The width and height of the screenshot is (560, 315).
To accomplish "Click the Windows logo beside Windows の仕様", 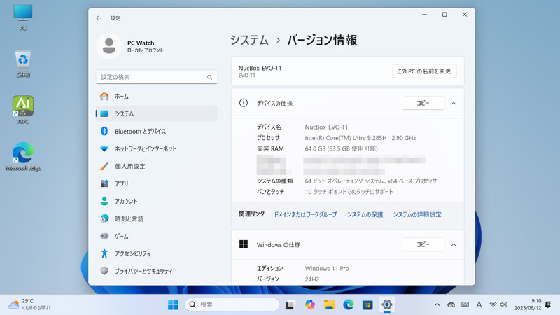I will [x=244, y=244].
